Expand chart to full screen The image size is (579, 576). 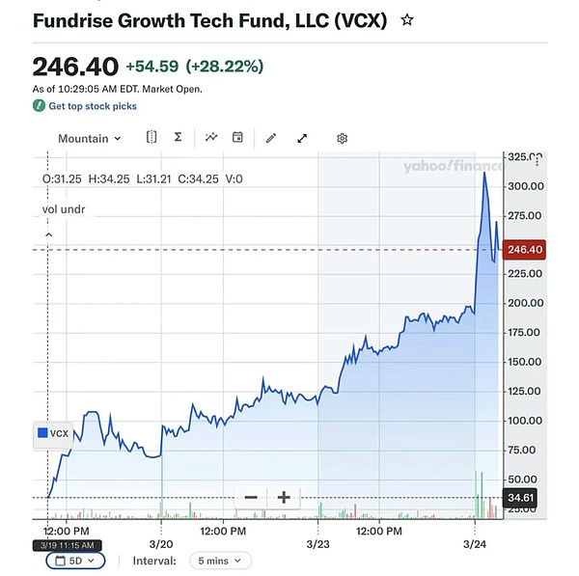302,138
